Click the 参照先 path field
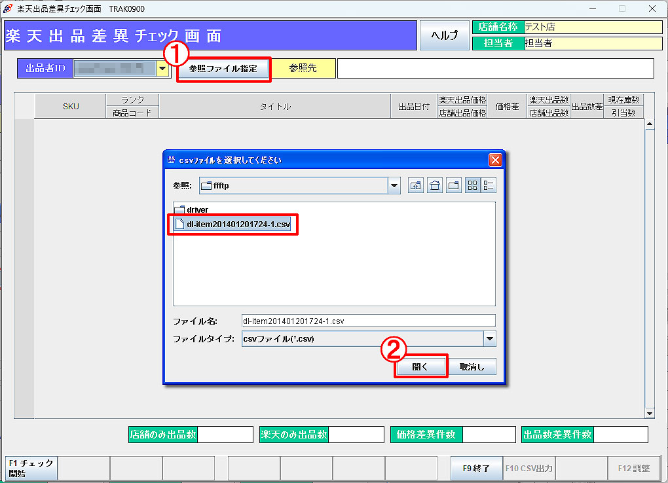Screen dimensions: 668x483 tap(496, 68)
